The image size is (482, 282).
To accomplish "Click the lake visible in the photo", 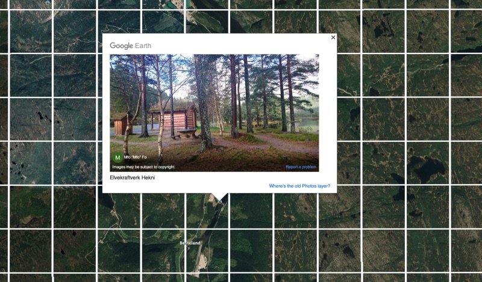I will tap(307, 125).
